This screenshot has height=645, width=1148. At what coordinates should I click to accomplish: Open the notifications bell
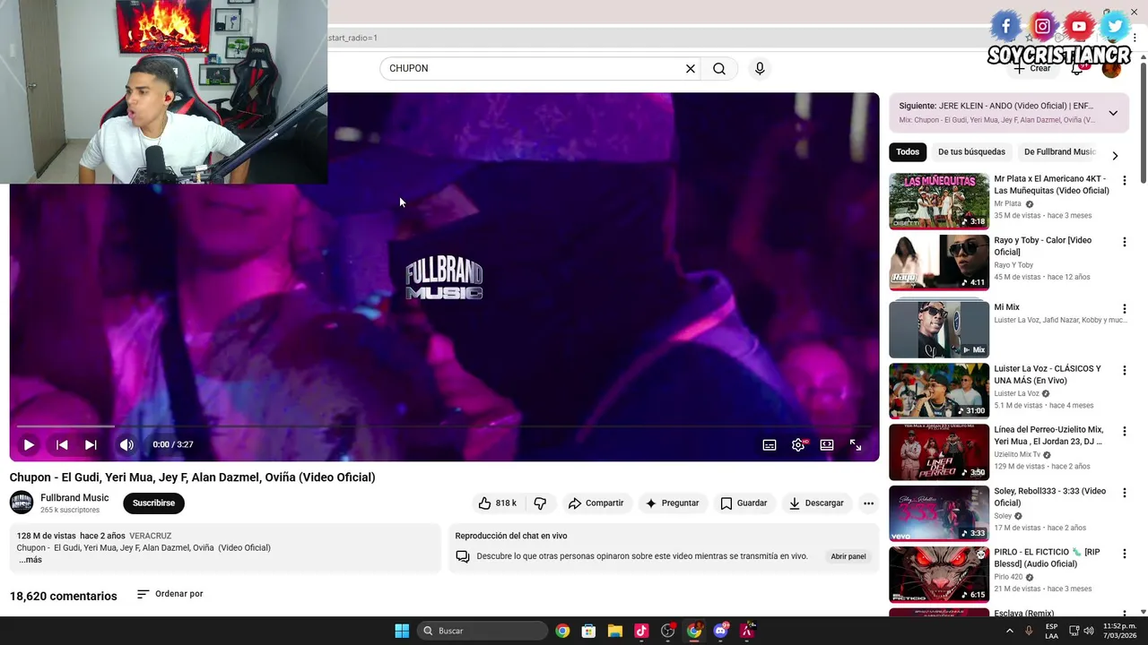[1077, 68]
